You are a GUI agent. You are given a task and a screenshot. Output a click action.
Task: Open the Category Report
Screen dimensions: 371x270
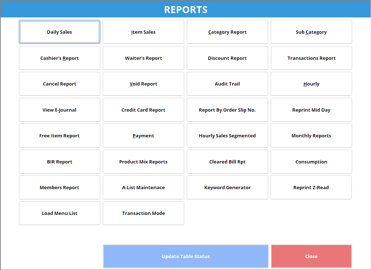point(227,32)
